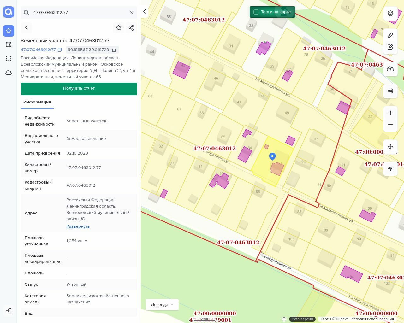Copy the cadastral number 47:07:0463012:77
404x323 pixels.
pos(60,50)
